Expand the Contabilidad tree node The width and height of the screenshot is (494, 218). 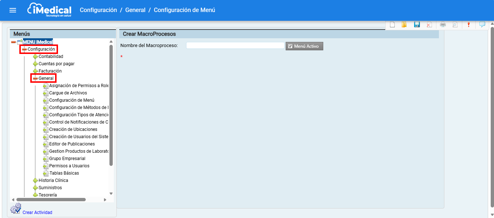click(x=35, y=57)
